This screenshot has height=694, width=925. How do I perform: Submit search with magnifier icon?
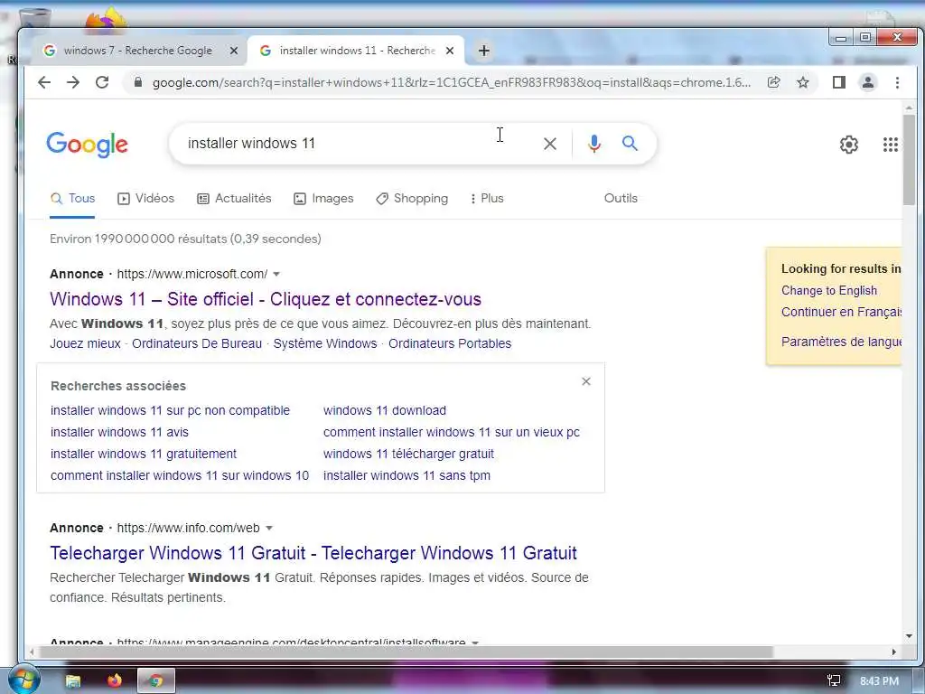tap(630, 143)
